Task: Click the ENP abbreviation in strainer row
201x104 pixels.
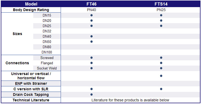Action: (19, 83)
